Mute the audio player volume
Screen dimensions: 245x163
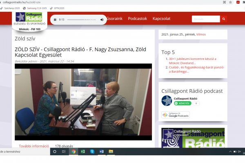point(102,20)
